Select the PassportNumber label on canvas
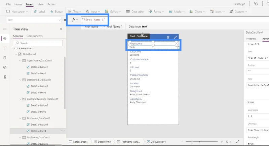Image resolution: width=269 pixels, height=146 pixels. click(x=139, y=75)
